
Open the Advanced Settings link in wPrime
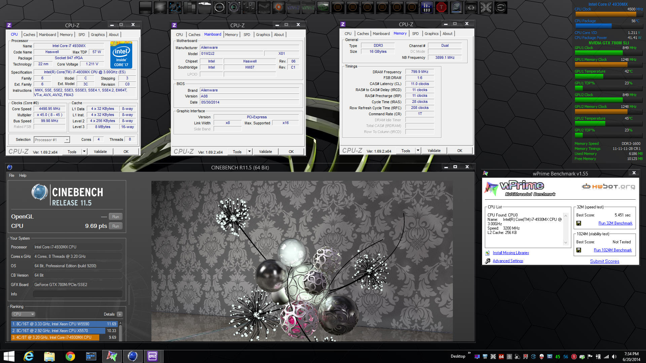508,261
